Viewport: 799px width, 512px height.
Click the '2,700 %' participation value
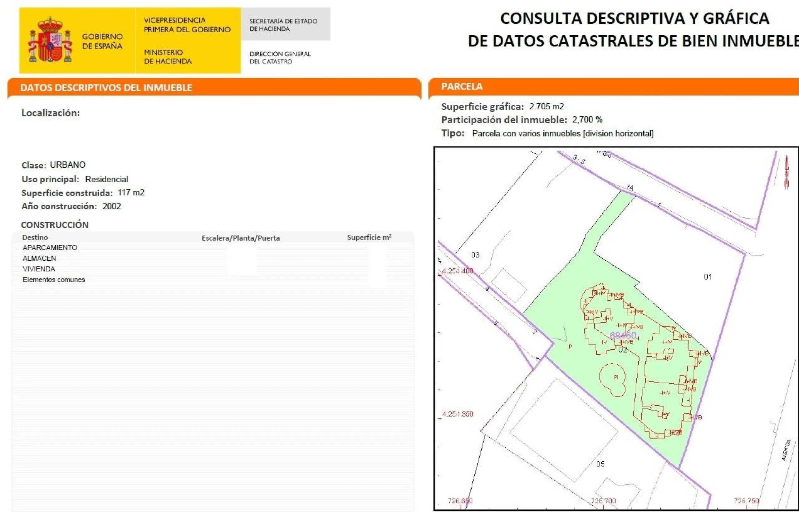pyautogui.click(x=587, y=120)
